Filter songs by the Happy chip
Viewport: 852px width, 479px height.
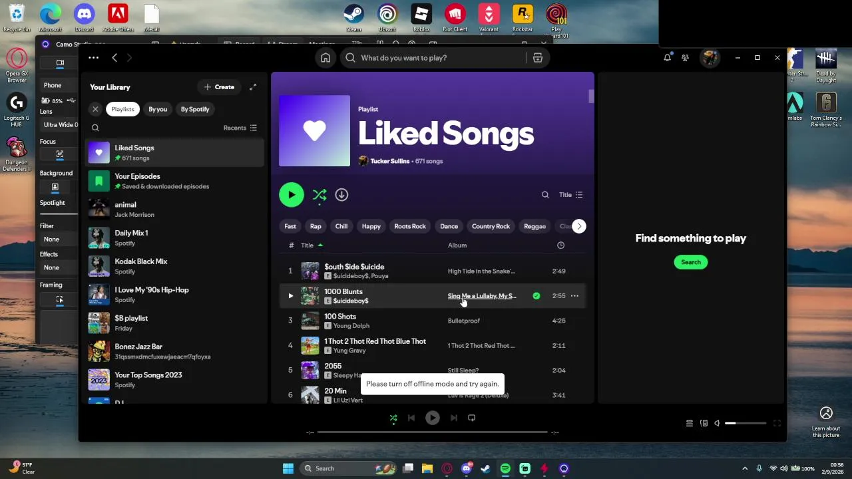(371, 226)
